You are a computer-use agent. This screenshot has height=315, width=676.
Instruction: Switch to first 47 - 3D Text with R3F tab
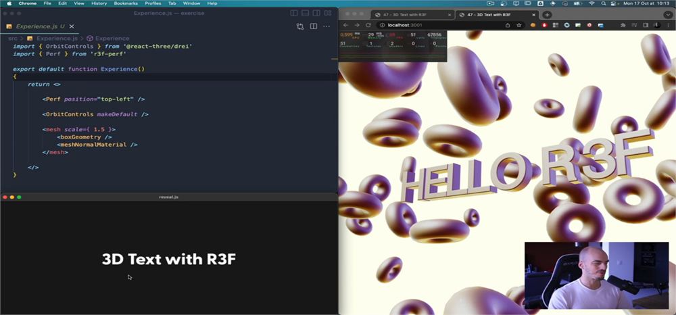412,15
